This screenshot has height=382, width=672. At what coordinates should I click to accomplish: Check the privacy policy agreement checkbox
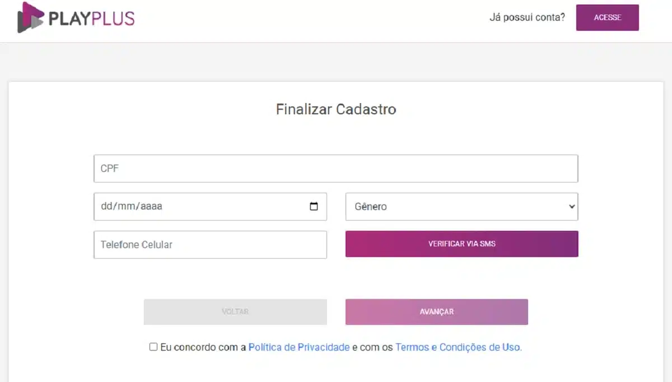click(x=152, y=347)
